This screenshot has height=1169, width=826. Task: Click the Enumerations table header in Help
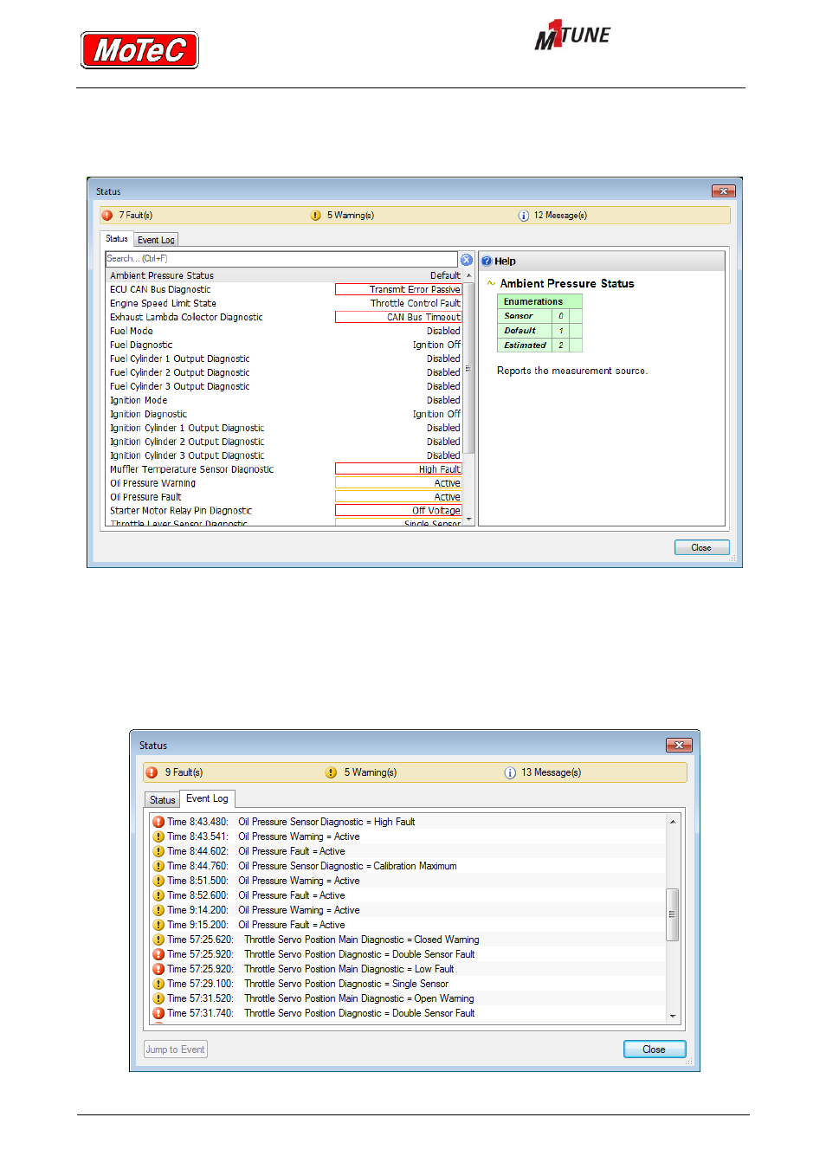[539, 301]
